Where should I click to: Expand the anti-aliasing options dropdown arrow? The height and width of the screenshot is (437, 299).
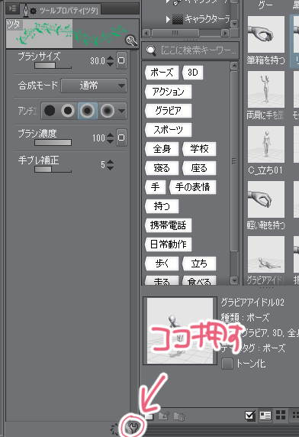tap(121, 111)
